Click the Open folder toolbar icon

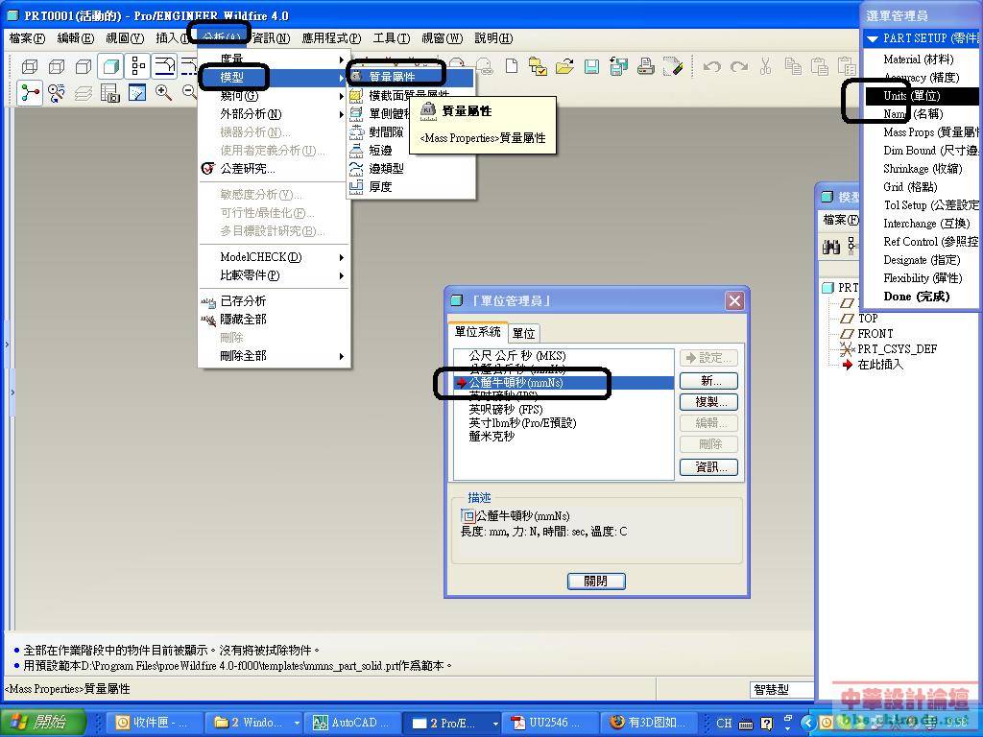point(564,66)
